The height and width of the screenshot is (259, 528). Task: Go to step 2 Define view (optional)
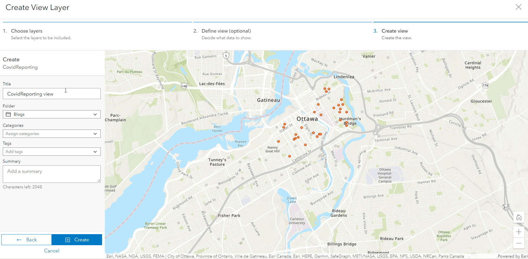[x=226, y=31]
